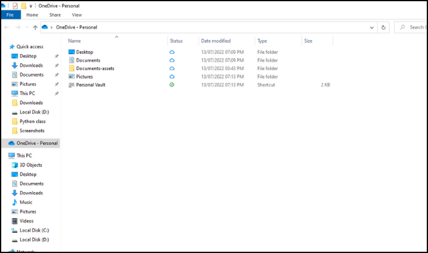Collapse the Quick access tree node
The width and height of the screenshot is (428, 253).
click(x=5, y=46)
